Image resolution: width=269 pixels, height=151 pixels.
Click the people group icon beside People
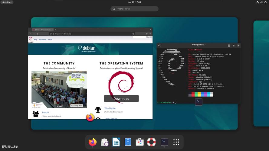(x=36, y=114)
